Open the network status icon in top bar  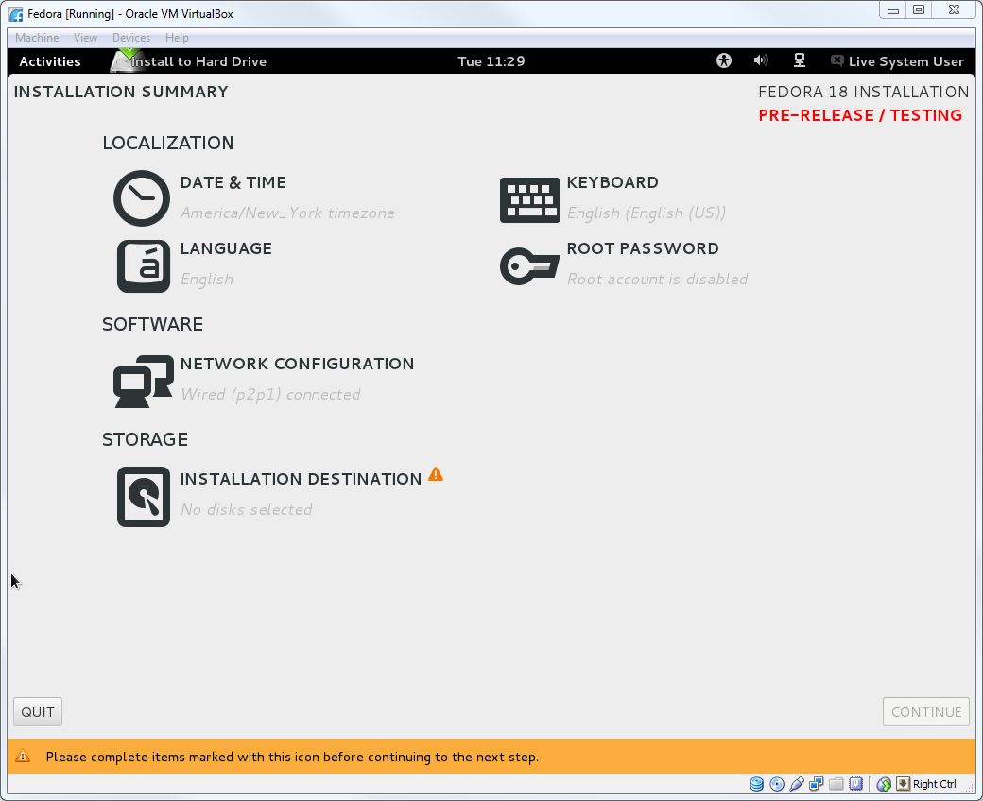[x=800, y=60]
